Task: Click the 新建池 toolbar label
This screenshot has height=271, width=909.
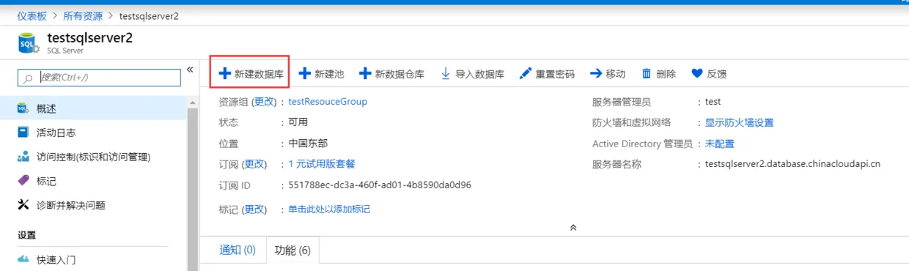Action: tap(329, 74)
